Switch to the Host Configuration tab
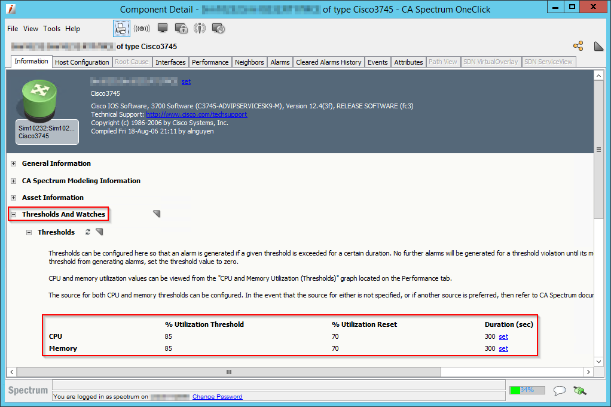The width and height of the screenshot is (611, 407). coord(81,61)
